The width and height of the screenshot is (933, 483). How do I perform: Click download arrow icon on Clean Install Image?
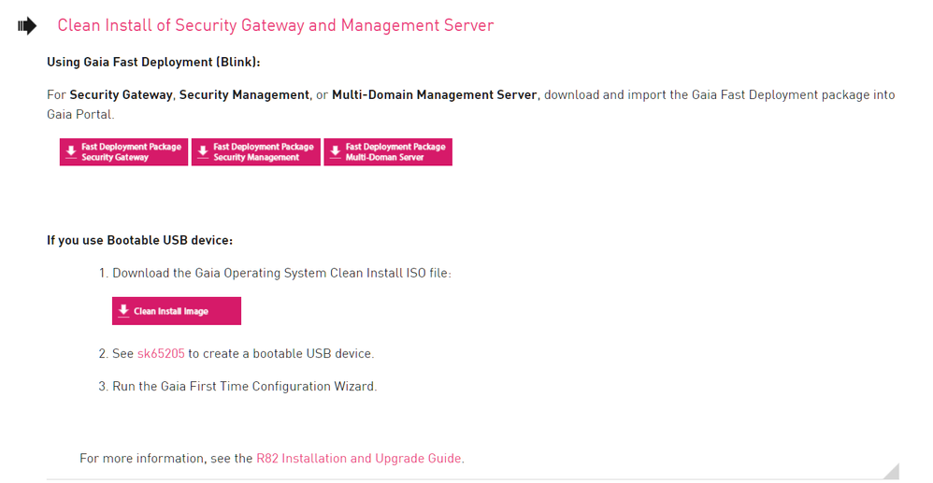pos(123,311)
